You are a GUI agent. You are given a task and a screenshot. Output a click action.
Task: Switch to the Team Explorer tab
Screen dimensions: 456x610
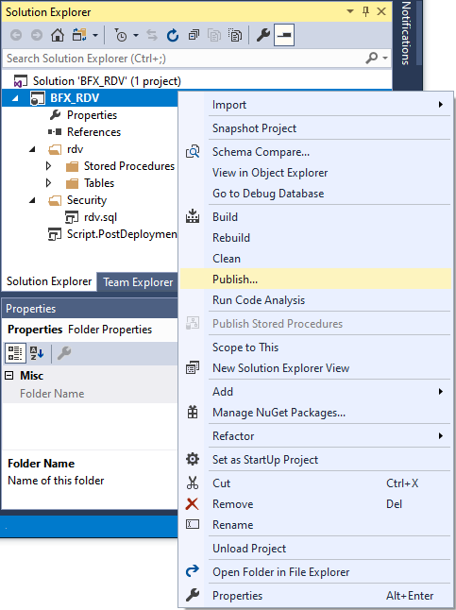(138, 282)
